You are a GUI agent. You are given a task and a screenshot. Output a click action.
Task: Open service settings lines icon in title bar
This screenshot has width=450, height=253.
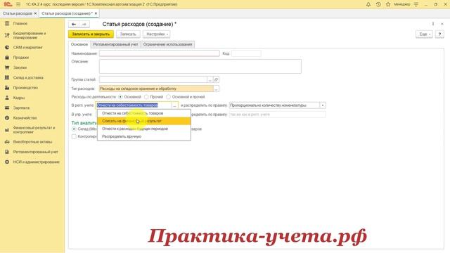[416, 4]
